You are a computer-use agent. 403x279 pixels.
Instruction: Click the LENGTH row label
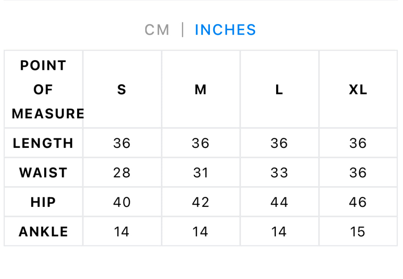click(43, 143)
